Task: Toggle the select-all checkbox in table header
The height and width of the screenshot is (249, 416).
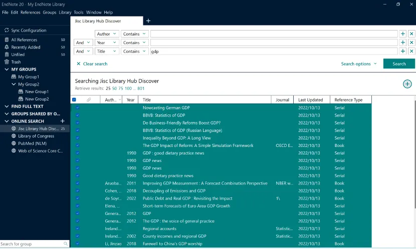Action: (74, 100)
